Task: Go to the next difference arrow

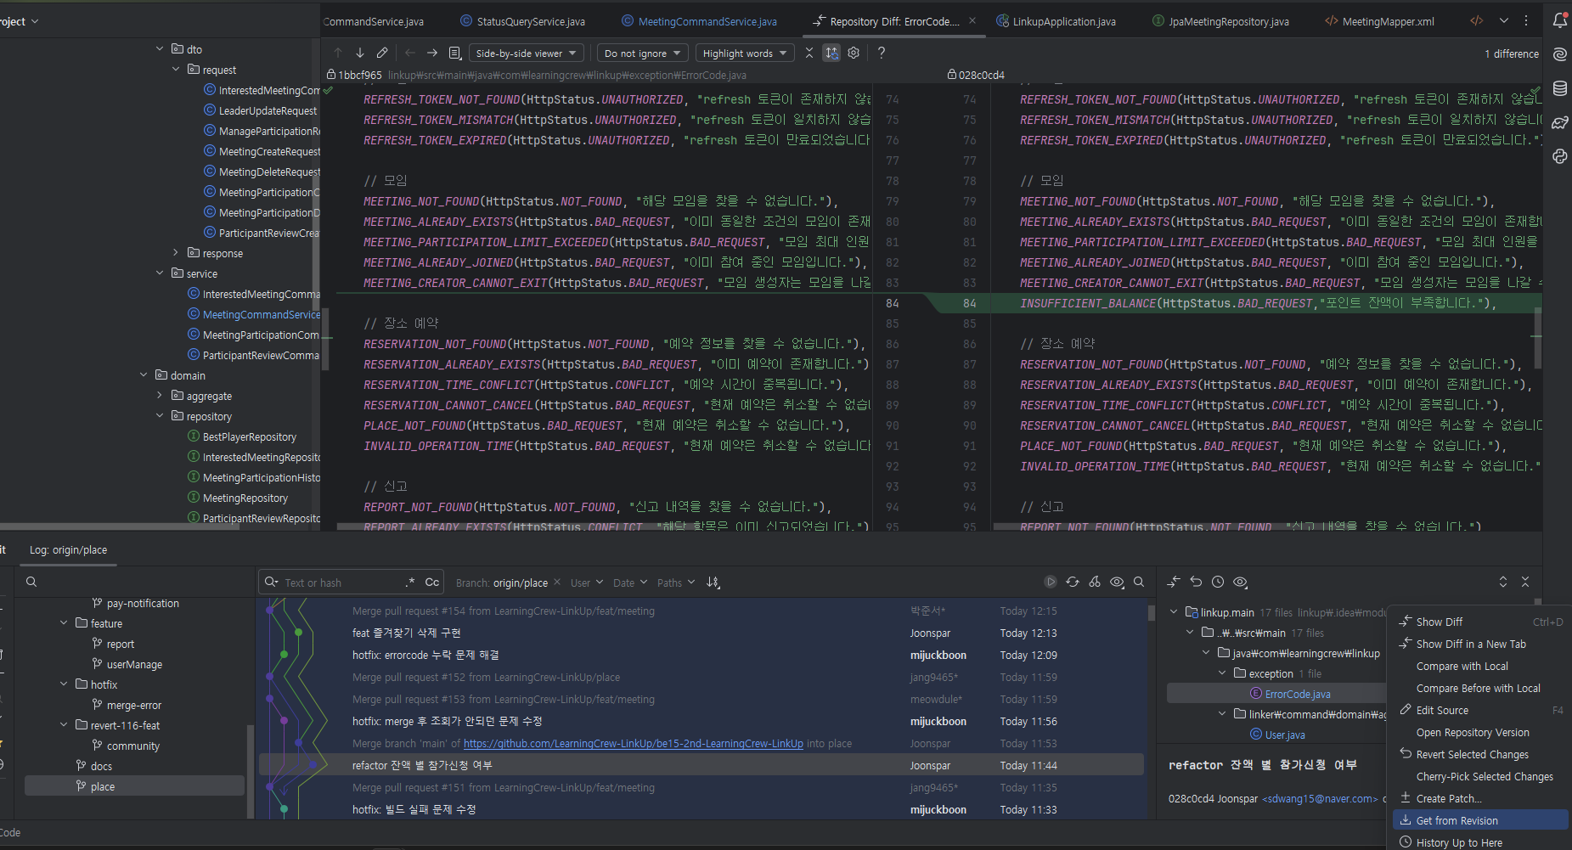Action: click(360, 53)
